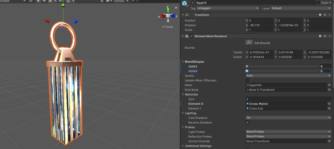Collapse the Additional Settings section
Screen dimensions: 334x149
183,146
